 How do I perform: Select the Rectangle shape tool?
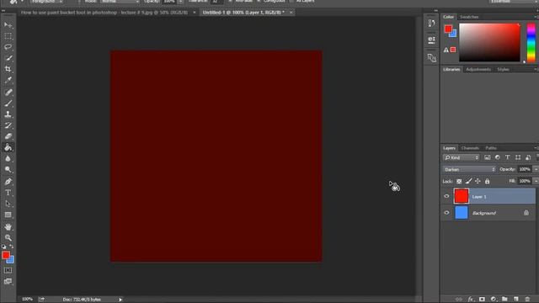pos(8,215)
